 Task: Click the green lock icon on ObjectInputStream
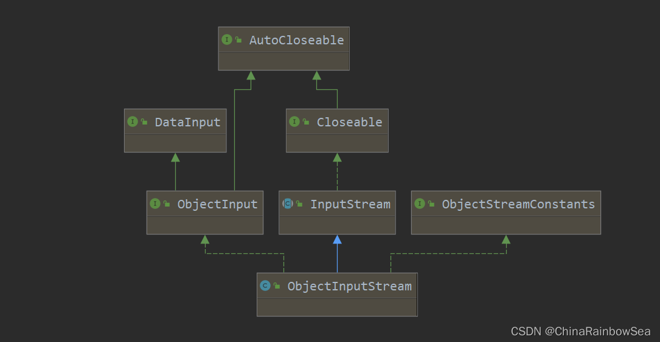pyautogui.click(x=277, y=287)
